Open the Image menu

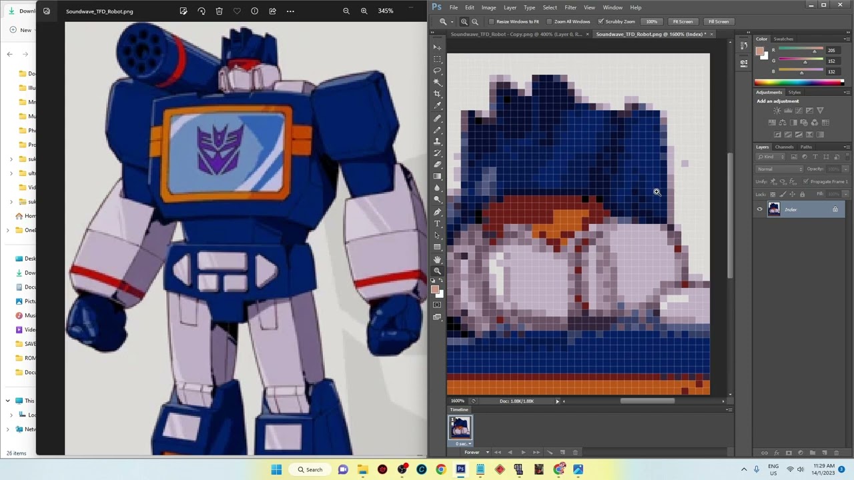[488, 7]
